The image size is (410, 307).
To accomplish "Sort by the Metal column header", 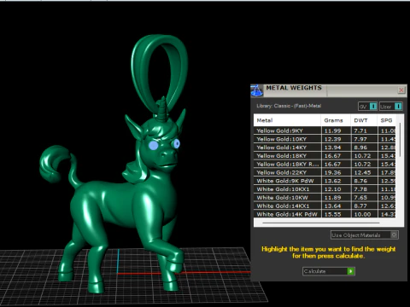I will click(287, 120).
